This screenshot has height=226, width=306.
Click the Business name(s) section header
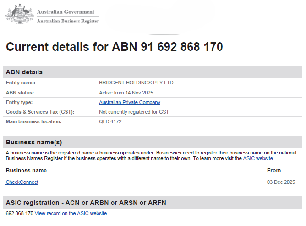point(153,142)
